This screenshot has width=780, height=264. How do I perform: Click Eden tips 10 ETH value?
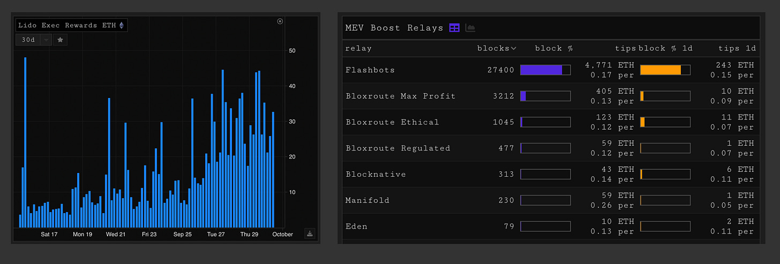click(x=618, y=221)
